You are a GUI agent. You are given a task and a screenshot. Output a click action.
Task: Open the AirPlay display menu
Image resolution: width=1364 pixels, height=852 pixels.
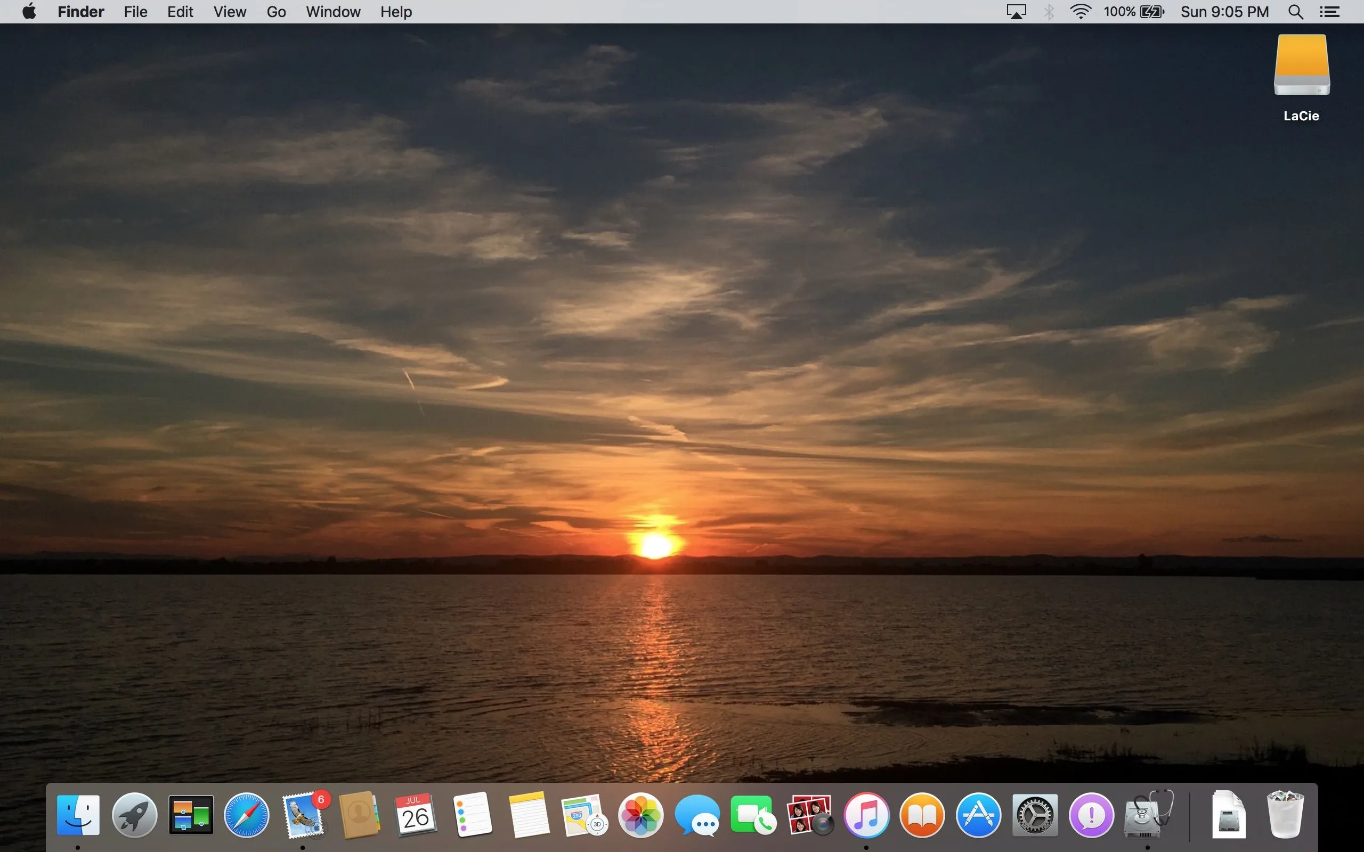point(1016,12)
